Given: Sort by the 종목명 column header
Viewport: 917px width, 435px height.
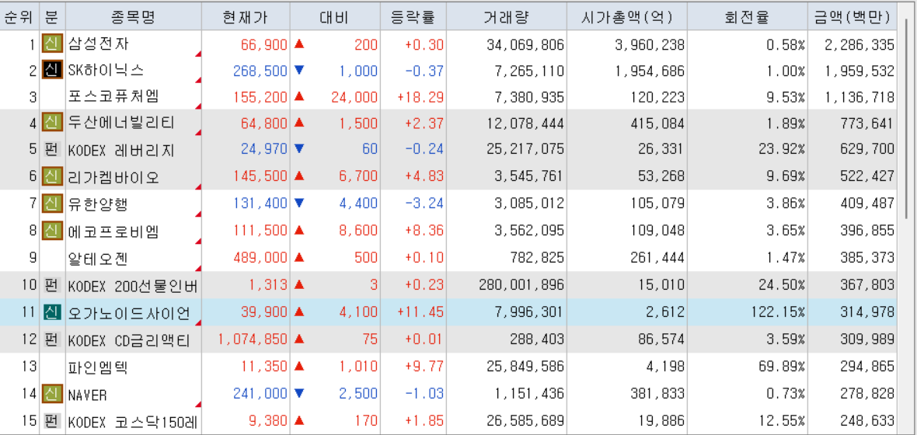Looking at the screenshot, I should 134,17.
